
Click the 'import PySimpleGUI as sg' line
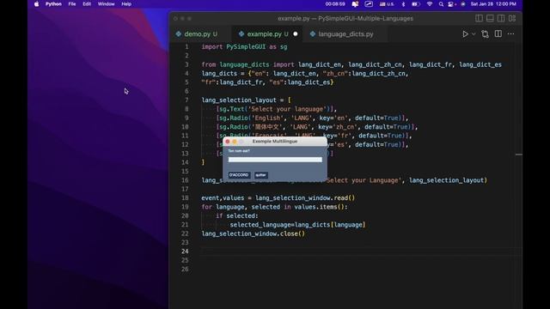[244, 46]
